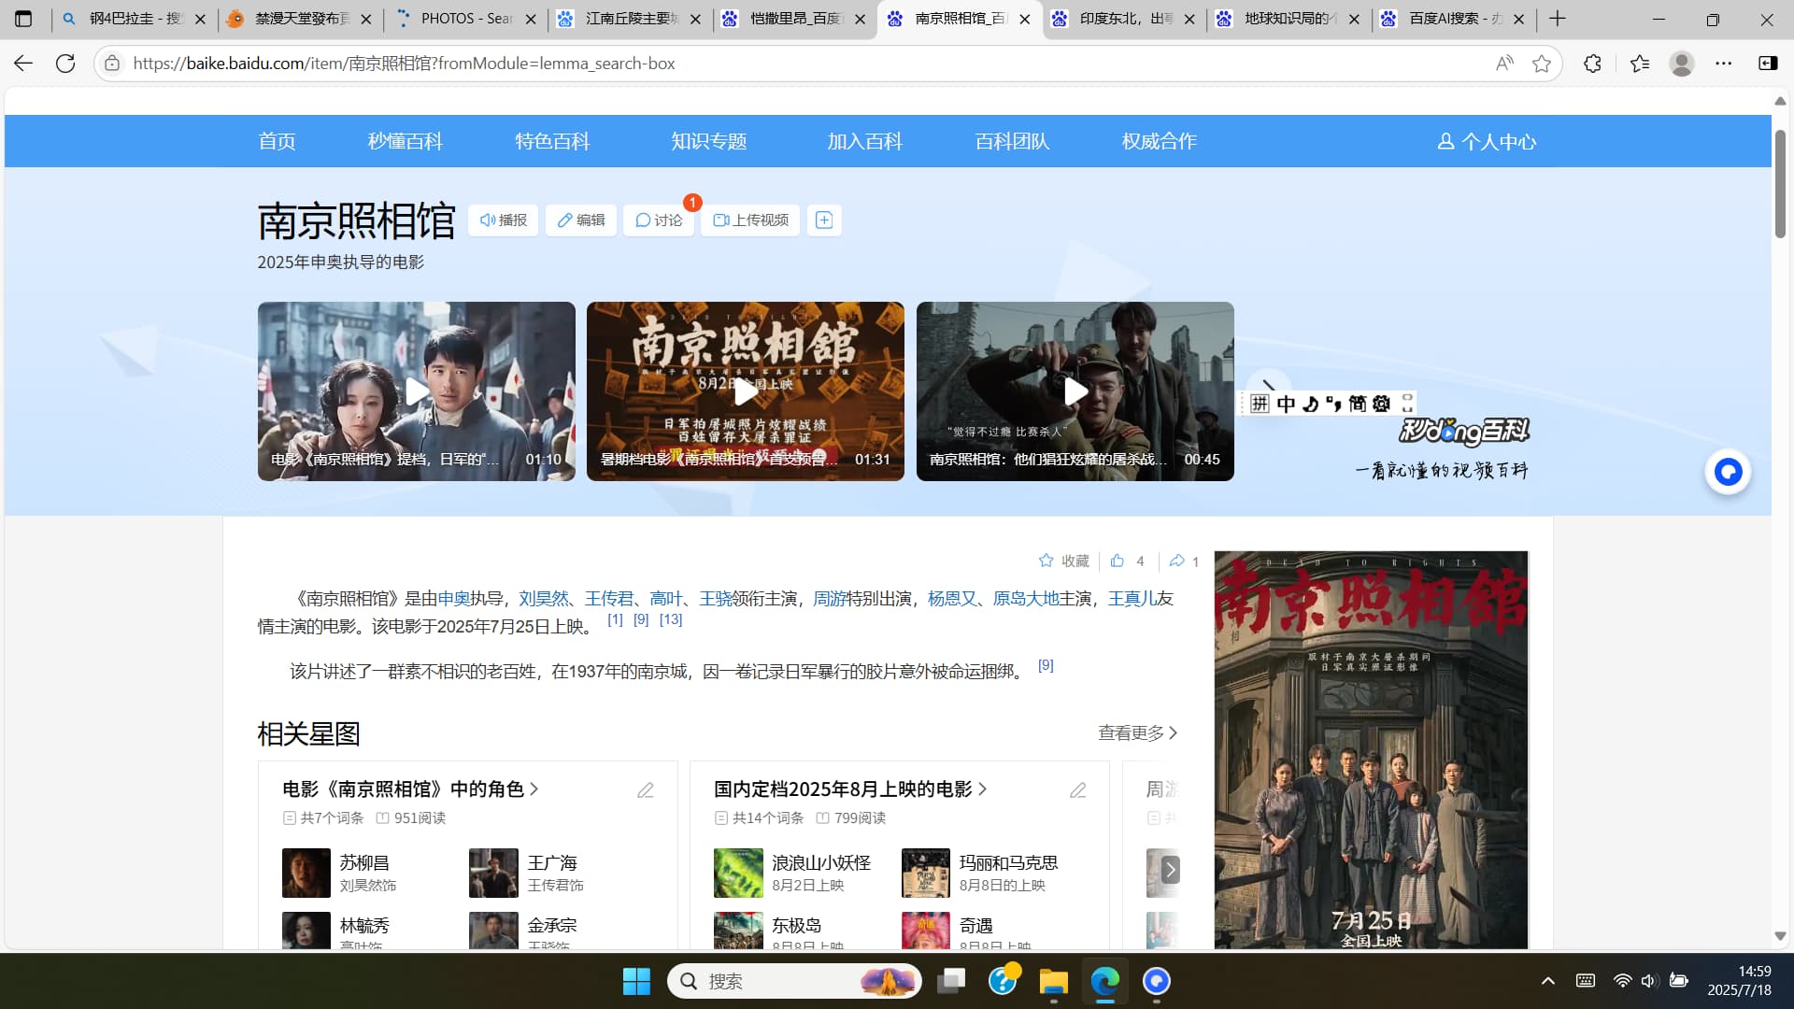1794x1009 pixels.
Task: Close the 南京照相馆 tab
Action: [x=1025, y=19]
